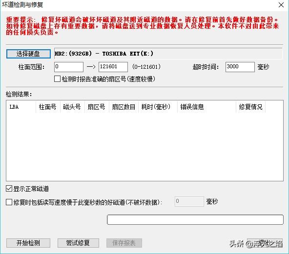Click the 超时时间: label
The width and height of the screenshot is (289, 254).
[206, 67]
